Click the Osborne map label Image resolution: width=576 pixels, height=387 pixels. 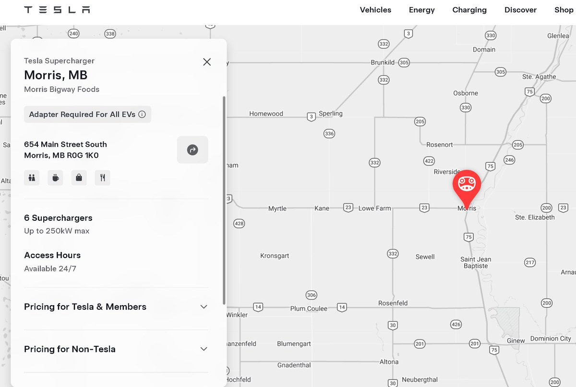coord(466,93)
